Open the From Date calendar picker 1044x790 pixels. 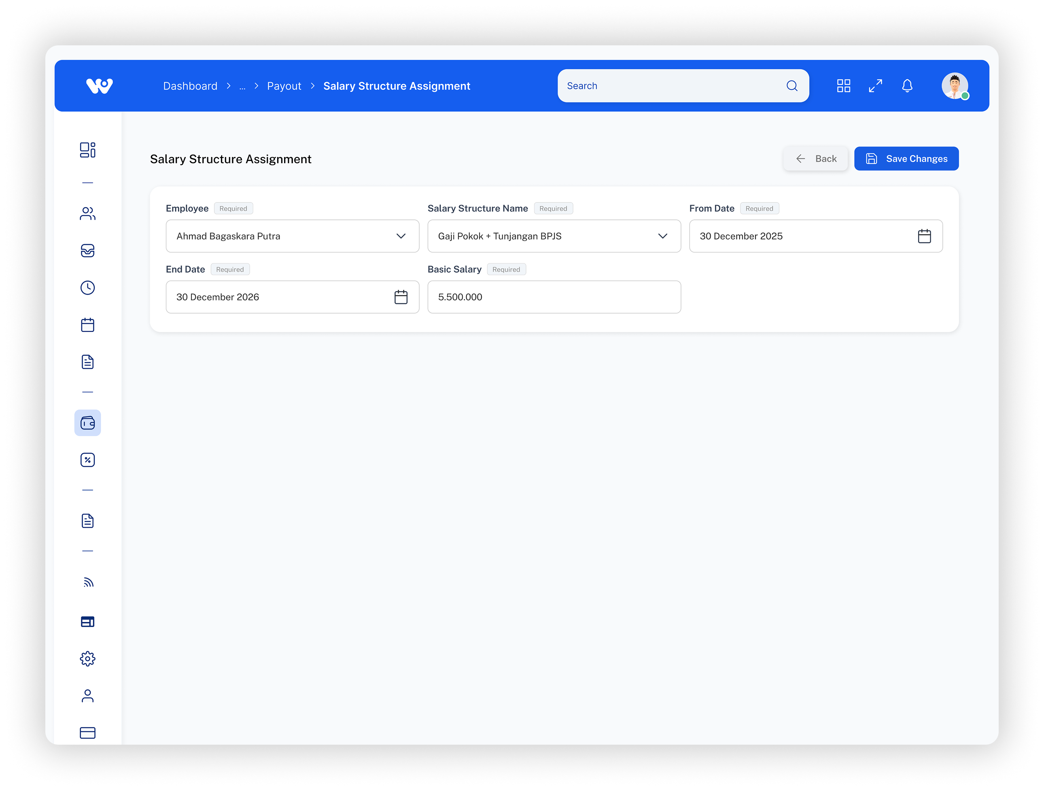point(924,236)
